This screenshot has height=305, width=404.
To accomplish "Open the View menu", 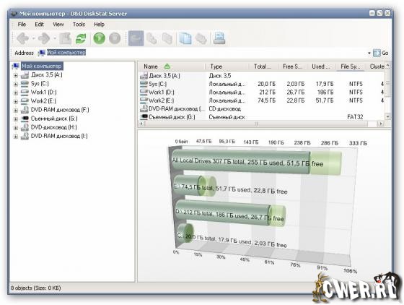I will [58, 25].
